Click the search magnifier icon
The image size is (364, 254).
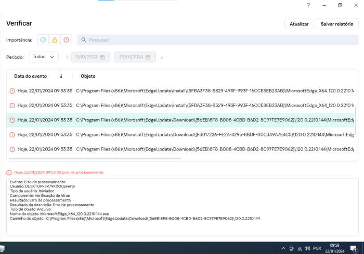(x=84, y=40)
